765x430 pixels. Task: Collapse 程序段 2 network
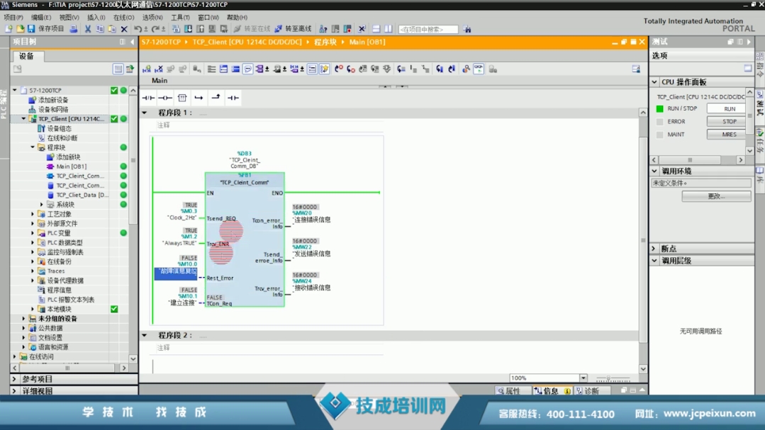[145, 335]
